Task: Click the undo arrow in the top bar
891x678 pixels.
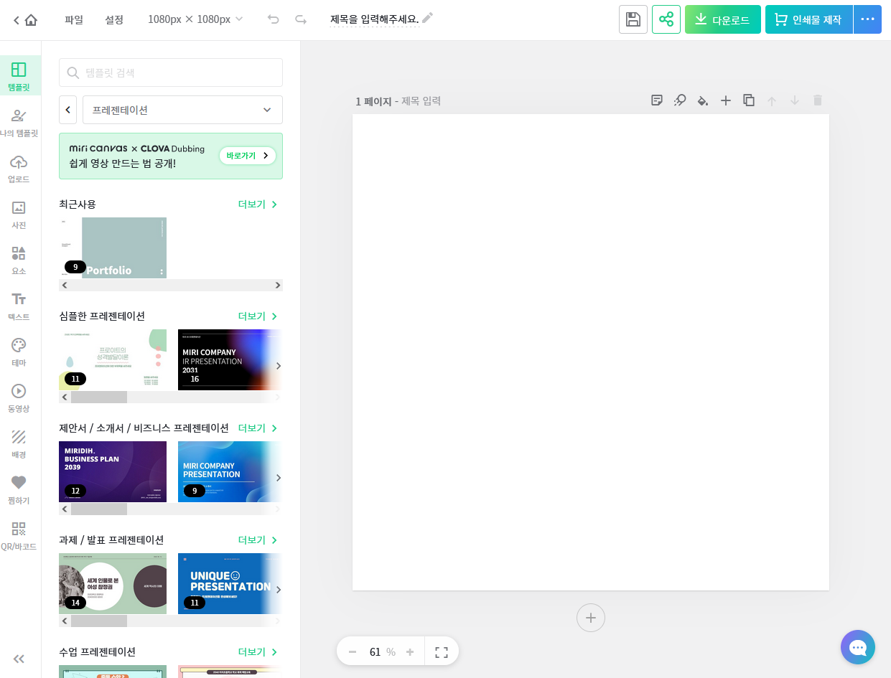Action: pyautogui.click(x=273, y=19)
